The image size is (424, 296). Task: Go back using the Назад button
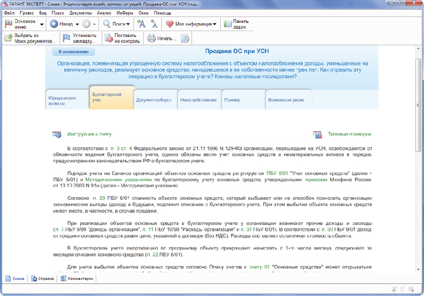coord(63,24)
